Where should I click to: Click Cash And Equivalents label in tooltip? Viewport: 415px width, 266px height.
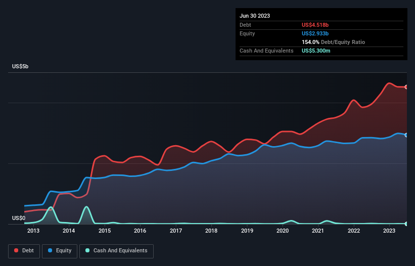pyautogui.click(x=266, y=51)
